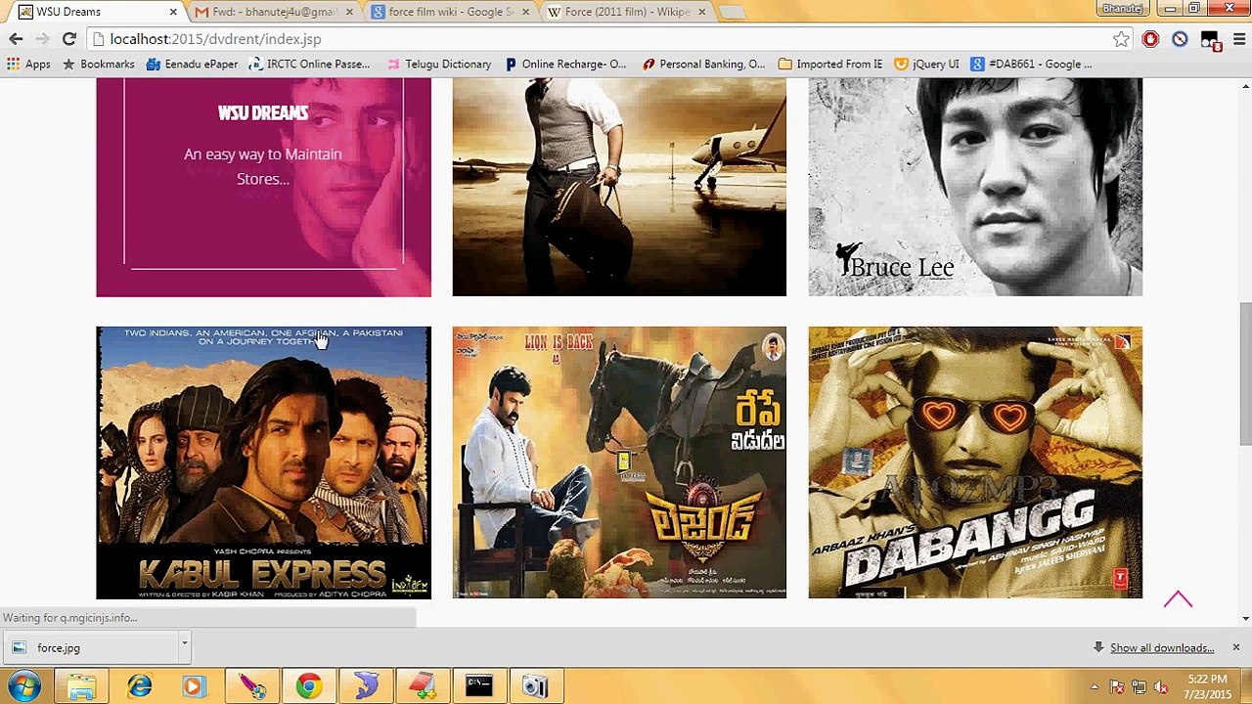The height and width of the screenshot is (704, 1252).
Task: Show hidden system tray icons
Action: pyautogui.click(x=1095, y=686)
